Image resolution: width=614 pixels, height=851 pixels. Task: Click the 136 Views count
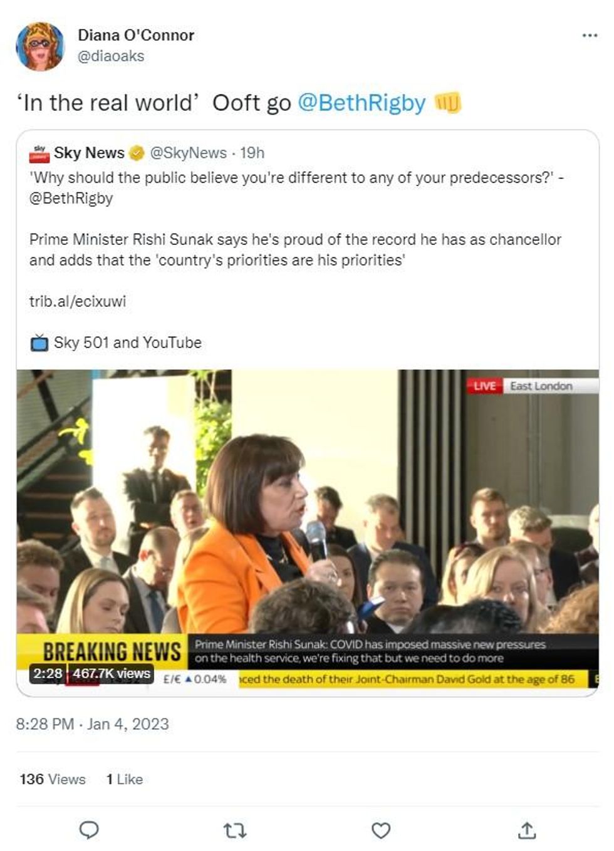[53, 779]
